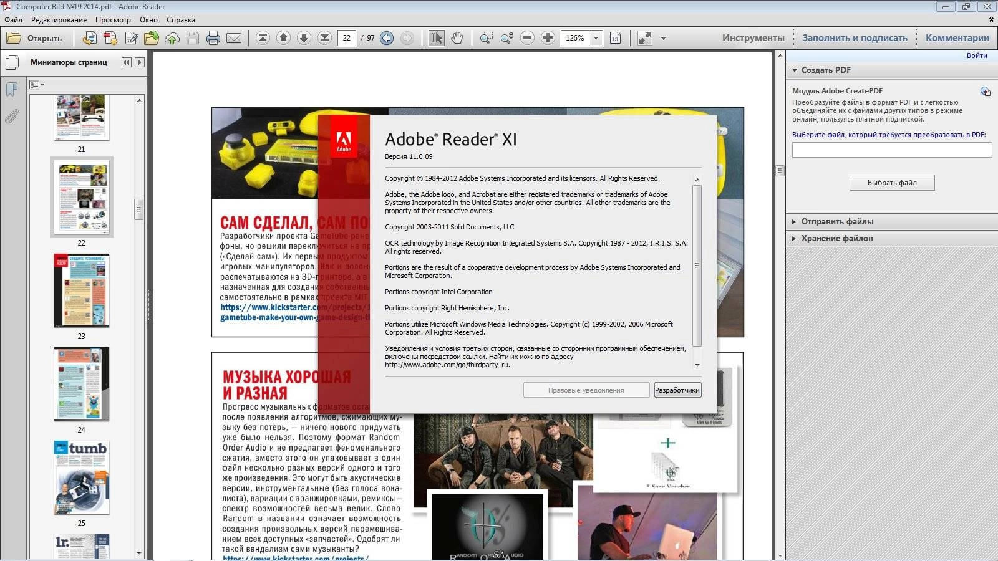This screenshot has width=998, height=561.
Task: Click the cloud upload icon in toolbar
Action: click(172, 38)
